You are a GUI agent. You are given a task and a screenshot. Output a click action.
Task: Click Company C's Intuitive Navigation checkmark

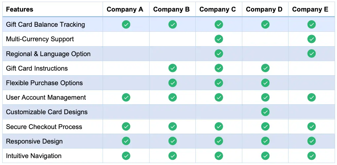219,156
